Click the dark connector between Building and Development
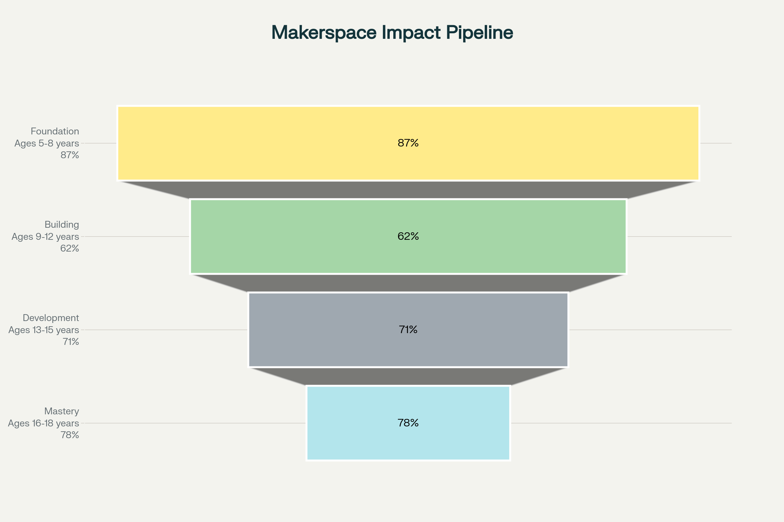 click(x=408, y=283)
